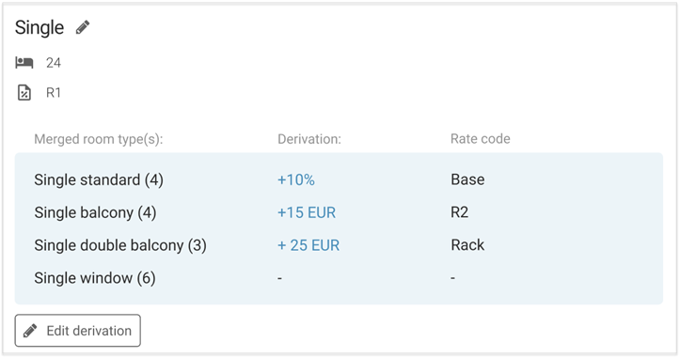Click the pencil icon next to Single
680x358 pixels.
(x=83, y=27)
